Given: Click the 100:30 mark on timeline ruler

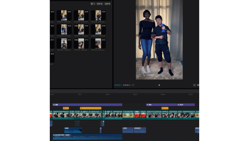Looking at the screenshot, I should coord(162,94).
